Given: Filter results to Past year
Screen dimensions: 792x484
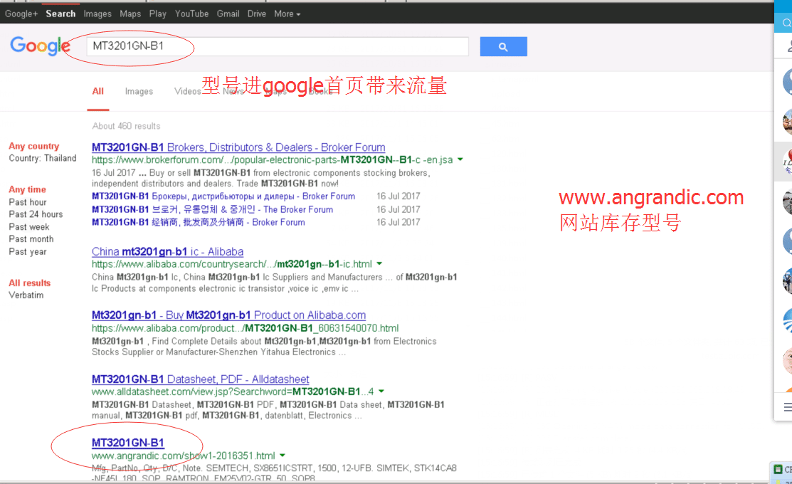Looking at the screenshot, I should pyautogui.click(x=27, y=251).
